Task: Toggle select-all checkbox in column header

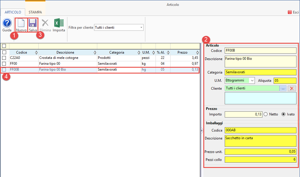Action: coord(4,52)
